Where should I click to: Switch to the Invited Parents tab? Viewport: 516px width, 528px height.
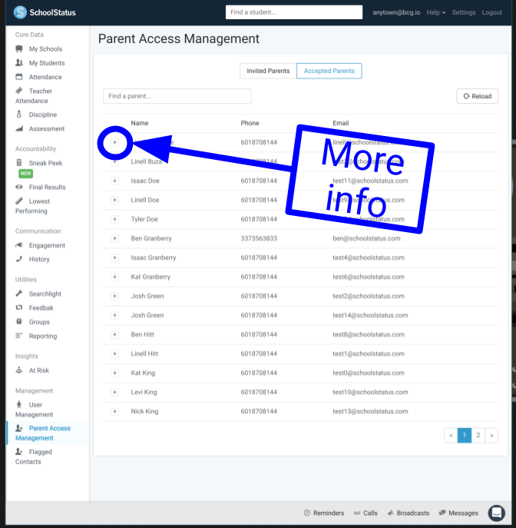tap(268, 71)
